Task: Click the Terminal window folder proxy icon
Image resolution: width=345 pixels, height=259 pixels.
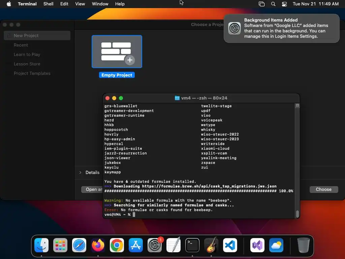Action: point(177,98)
